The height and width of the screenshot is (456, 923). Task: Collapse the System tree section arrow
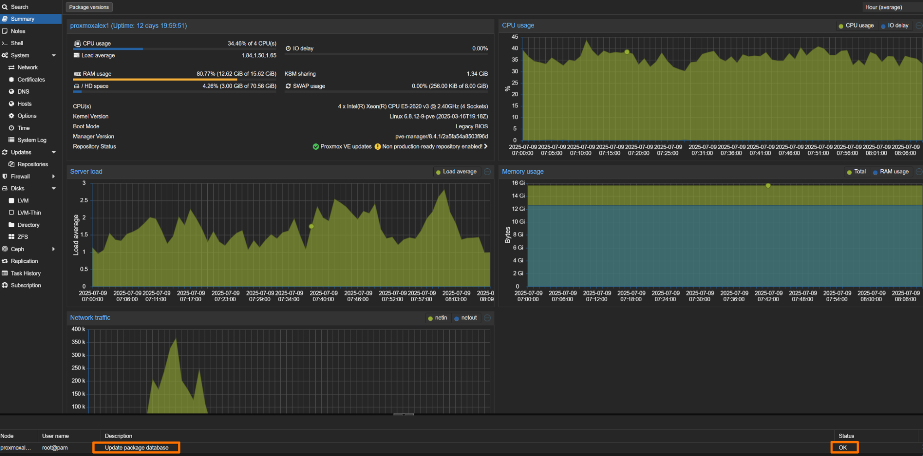tap(54, 55)
